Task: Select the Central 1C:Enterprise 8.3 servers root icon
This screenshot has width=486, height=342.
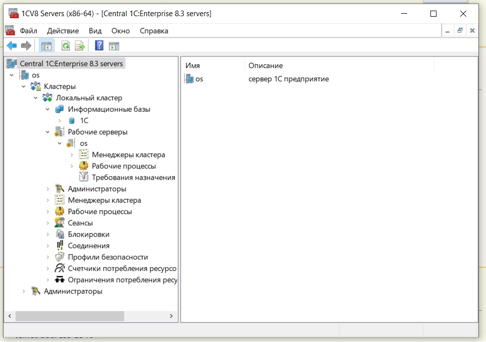Action: click(12, 63)
